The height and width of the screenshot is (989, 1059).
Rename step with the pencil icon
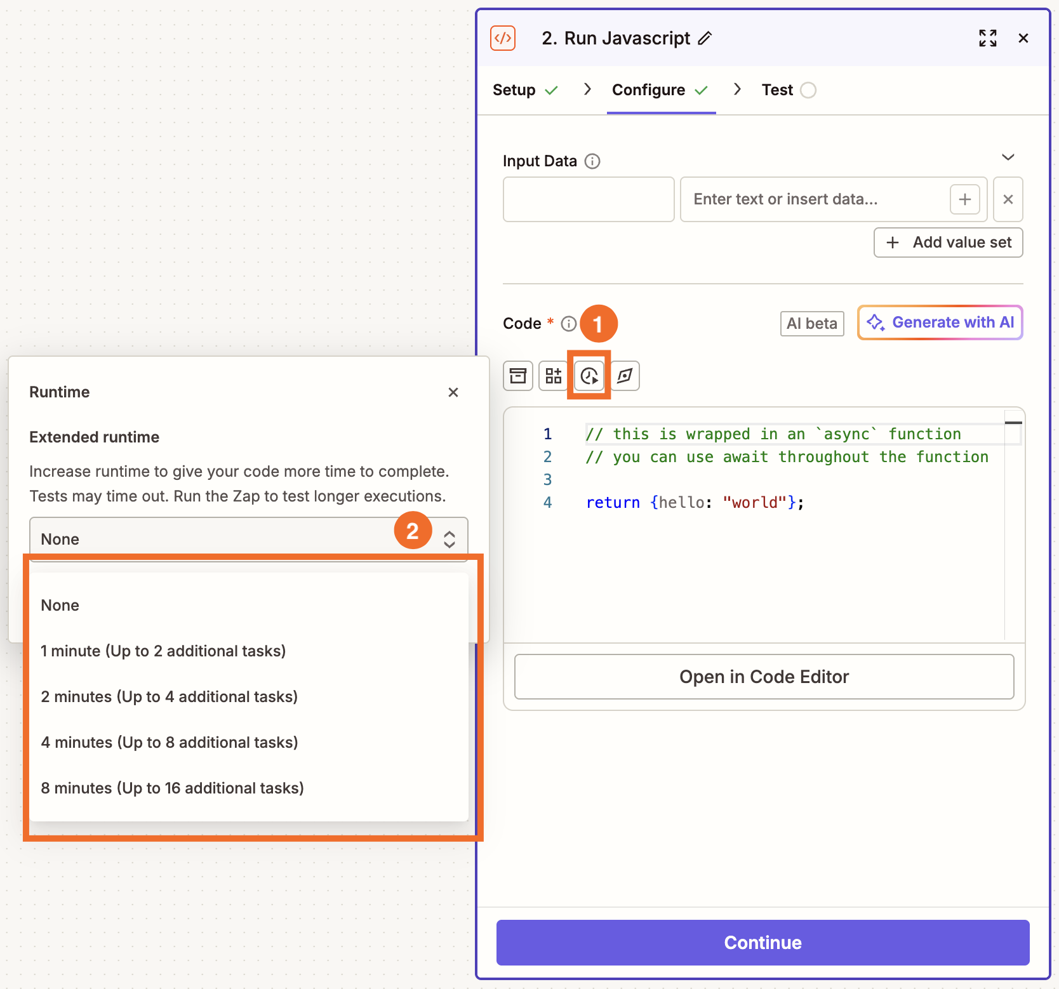coord(705,38)
